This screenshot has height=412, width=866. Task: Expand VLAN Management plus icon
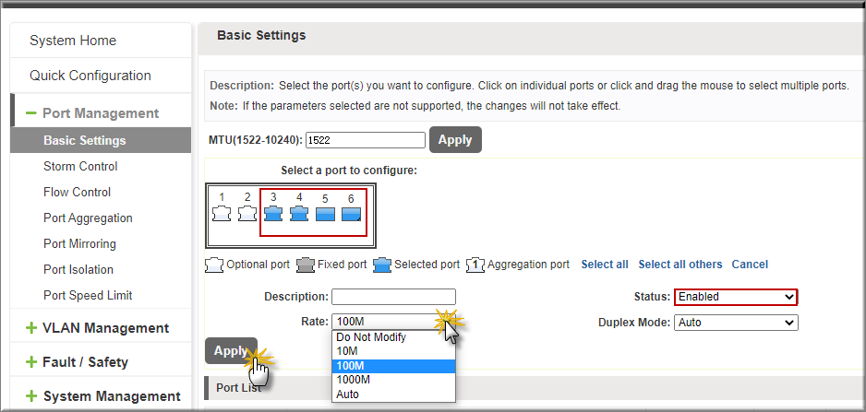[x=31, y=328]
